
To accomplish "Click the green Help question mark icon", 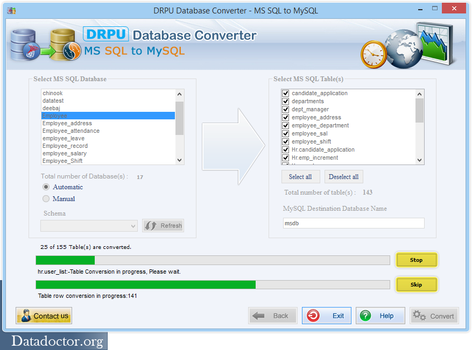I will click(x=365, y=316).
